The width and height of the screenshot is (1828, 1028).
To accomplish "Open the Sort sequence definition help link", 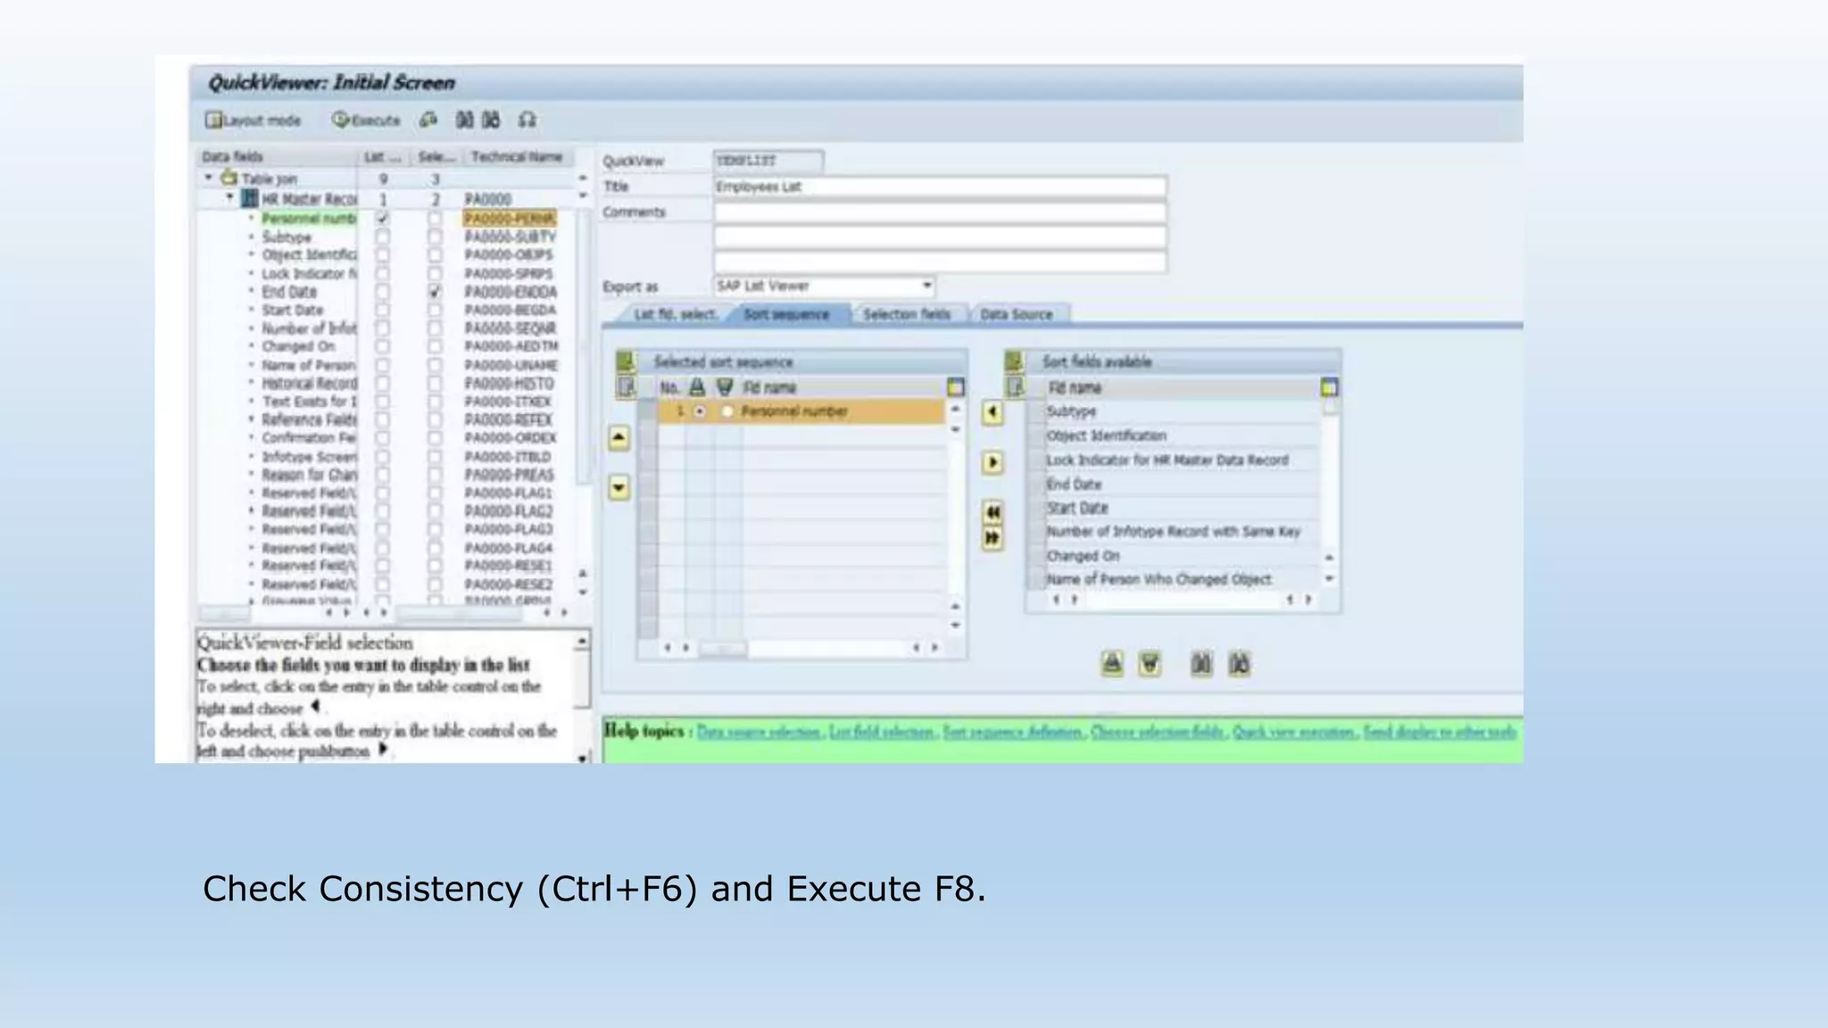I will (x=1012, y=733).
